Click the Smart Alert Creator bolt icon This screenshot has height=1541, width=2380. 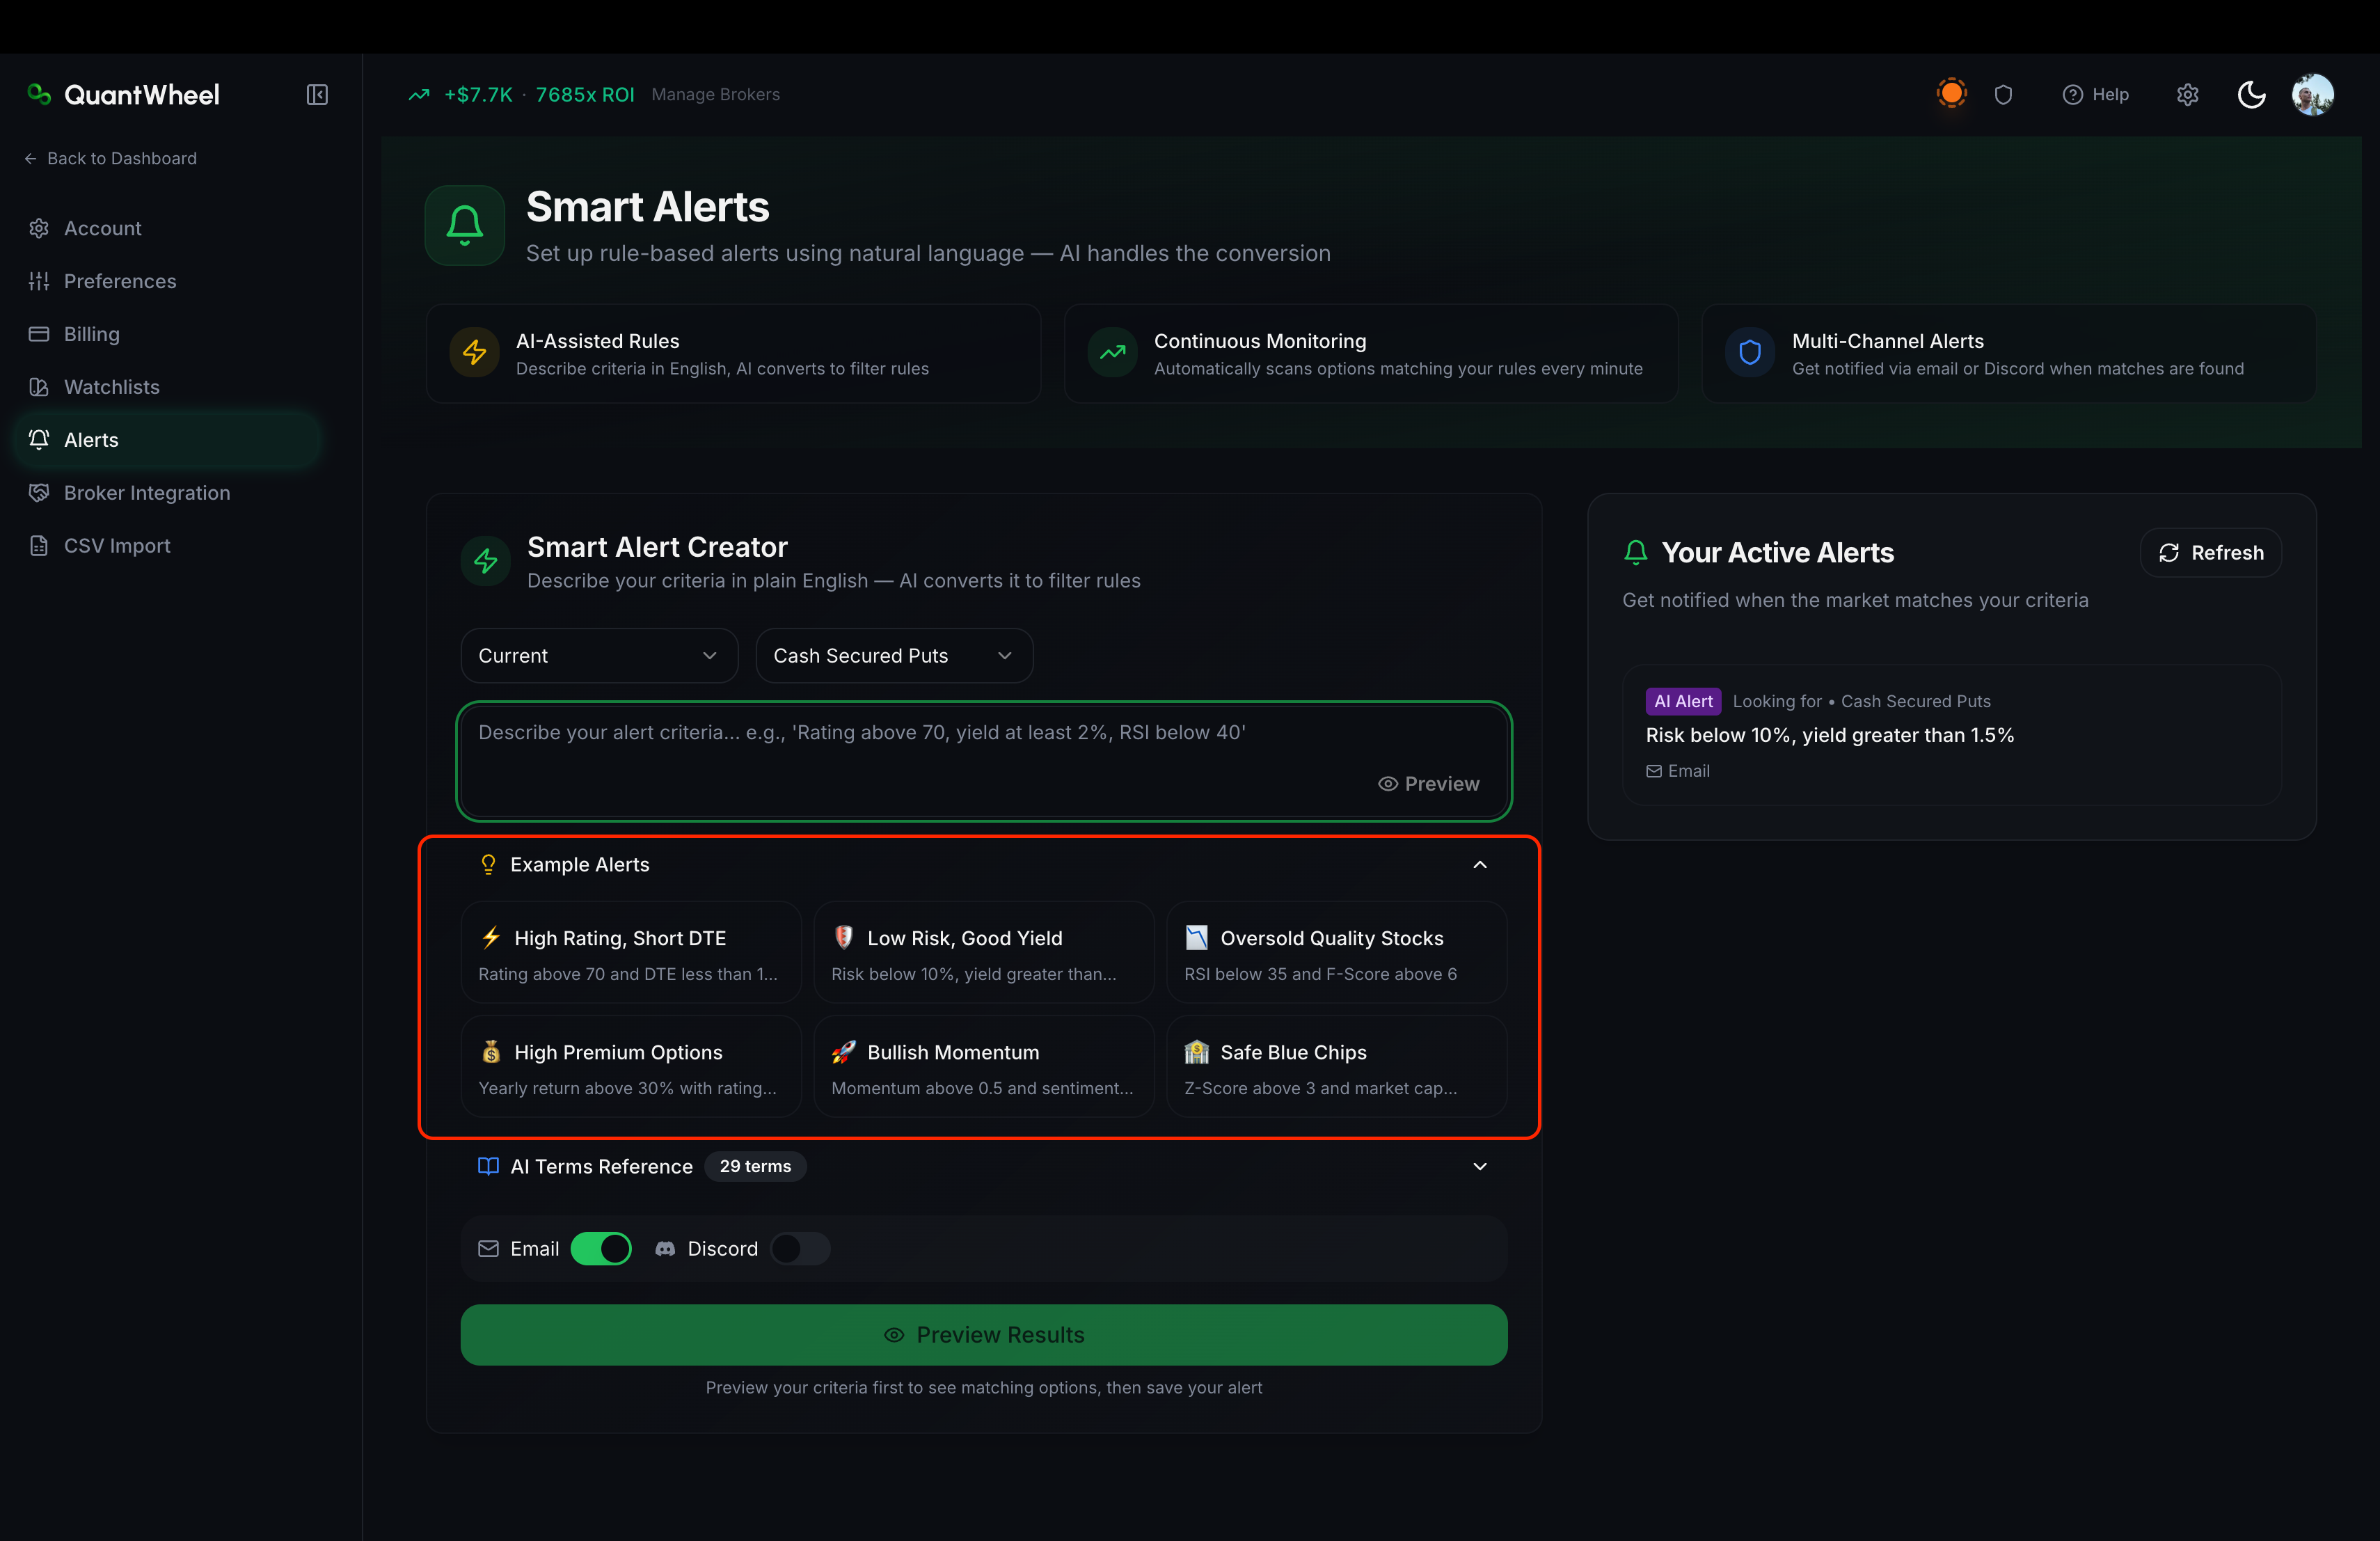pyautogui.click(x=486, y=561)
